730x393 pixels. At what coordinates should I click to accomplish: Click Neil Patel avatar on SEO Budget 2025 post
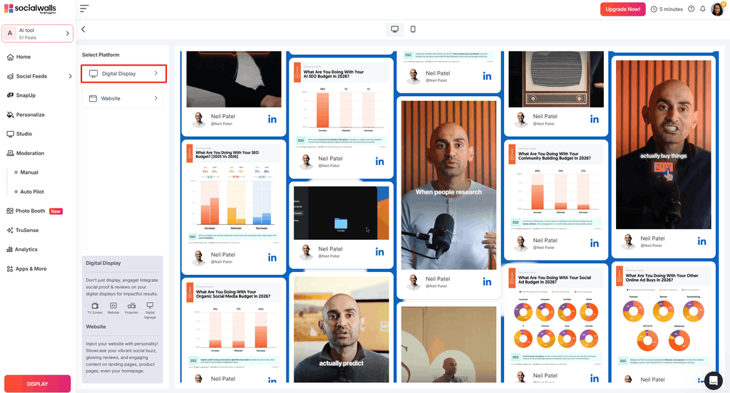199,257
